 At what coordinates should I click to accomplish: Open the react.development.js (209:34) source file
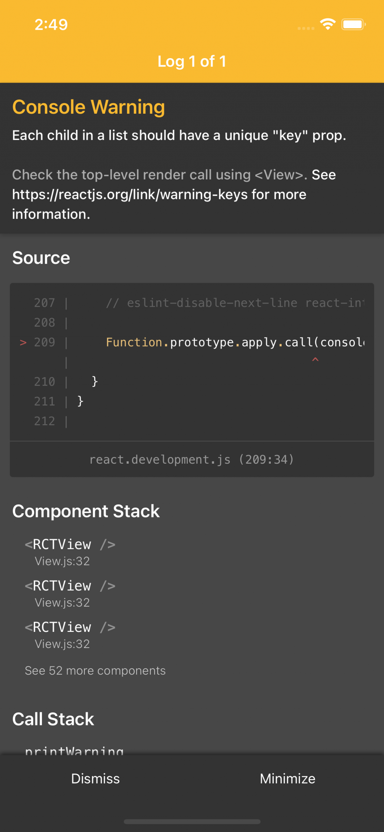click(192, 460)
